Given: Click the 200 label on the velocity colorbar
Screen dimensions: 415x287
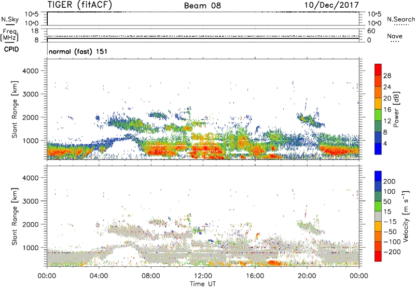Looking at the screenshot, I should [390, 181].
